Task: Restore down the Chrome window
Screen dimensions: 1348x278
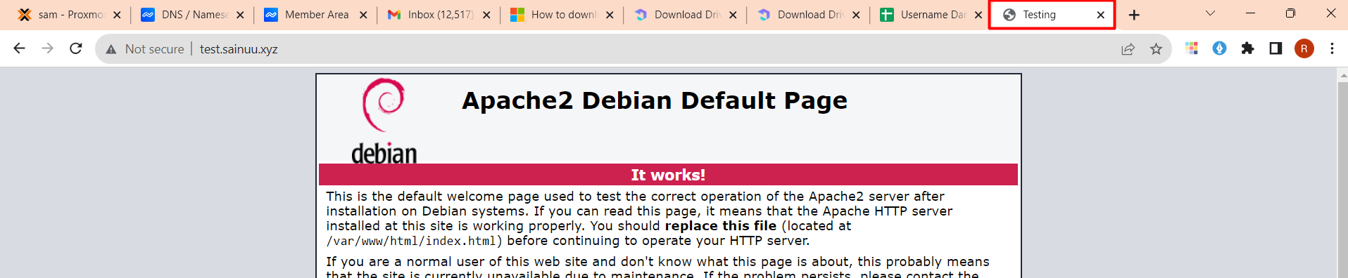Action: click(1290, 13)
